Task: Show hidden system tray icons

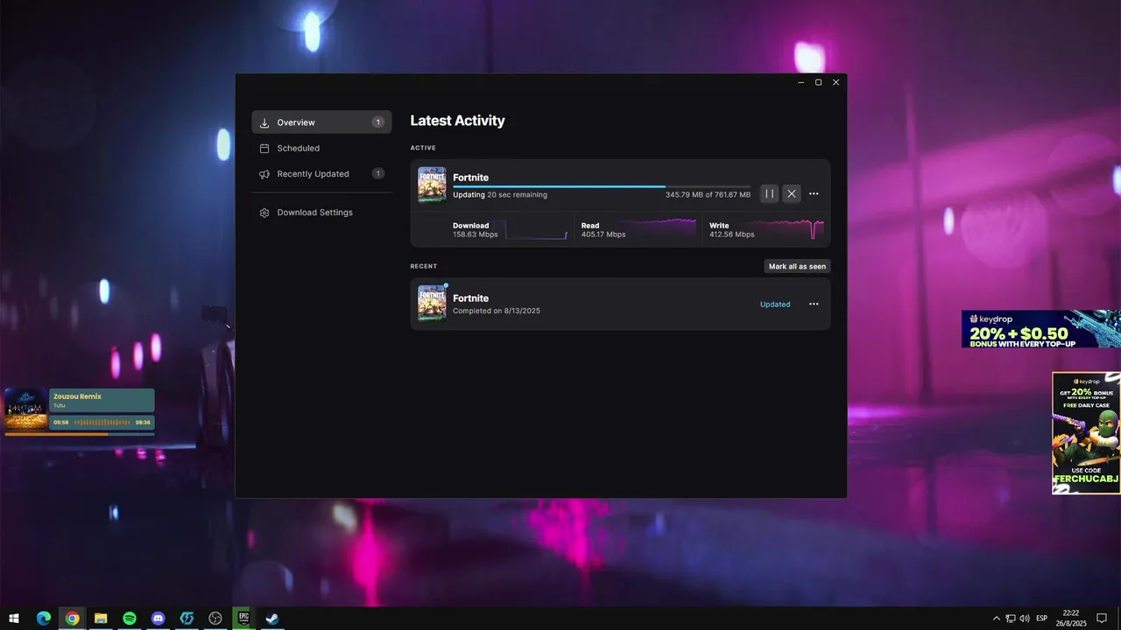Action: click(x=996, y=619)
